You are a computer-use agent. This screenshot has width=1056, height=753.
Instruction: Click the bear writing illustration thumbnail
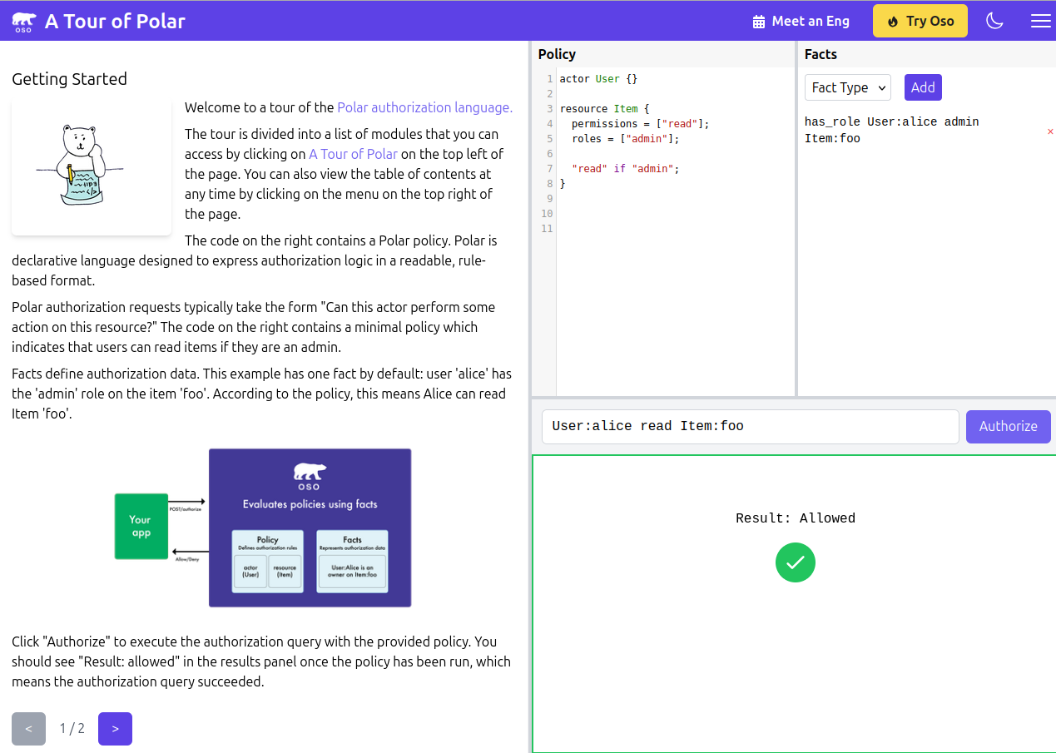[92, 167]
